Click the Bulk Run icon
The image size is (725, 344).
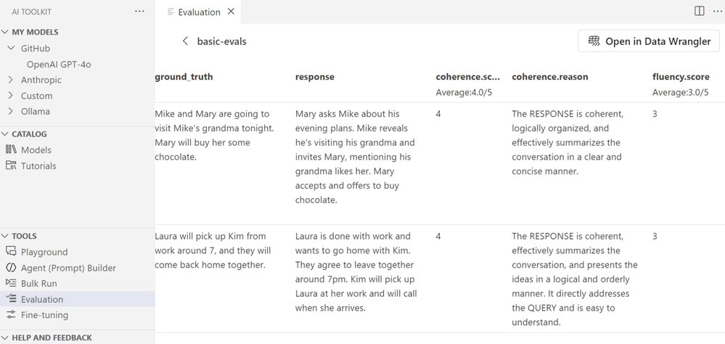(x=11, y=284)
